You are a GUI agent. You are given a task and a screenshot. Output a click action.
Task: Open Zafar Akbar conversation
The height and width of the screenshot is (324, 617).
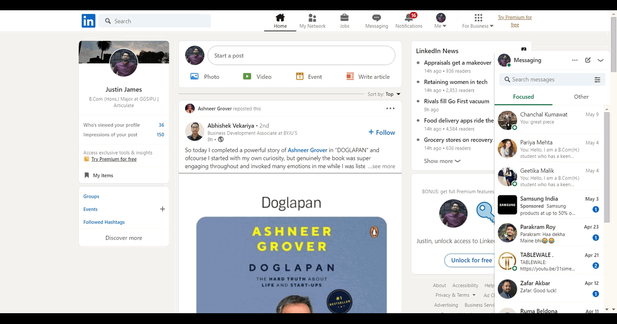coord(549,289)
